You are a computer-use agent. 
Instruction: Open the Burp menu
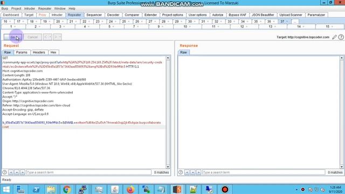[x=5, y=9]
